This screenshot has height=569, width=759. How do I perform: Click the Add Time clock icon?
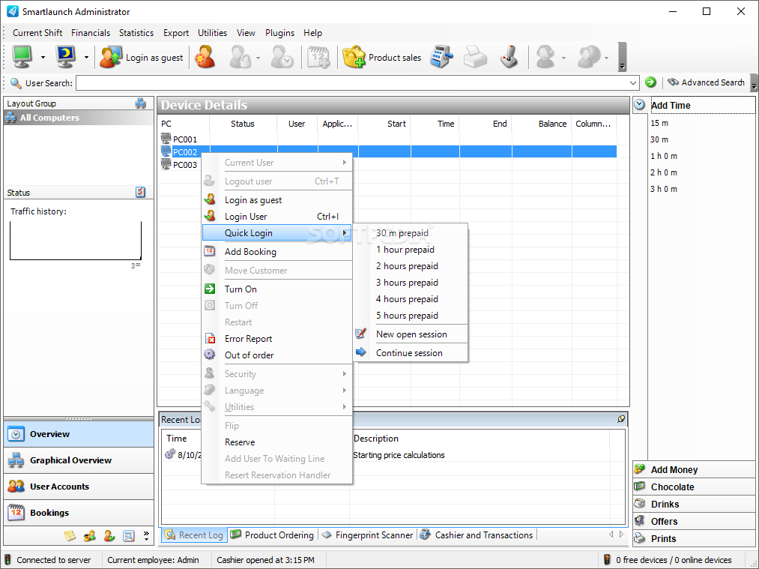(639, 105)
